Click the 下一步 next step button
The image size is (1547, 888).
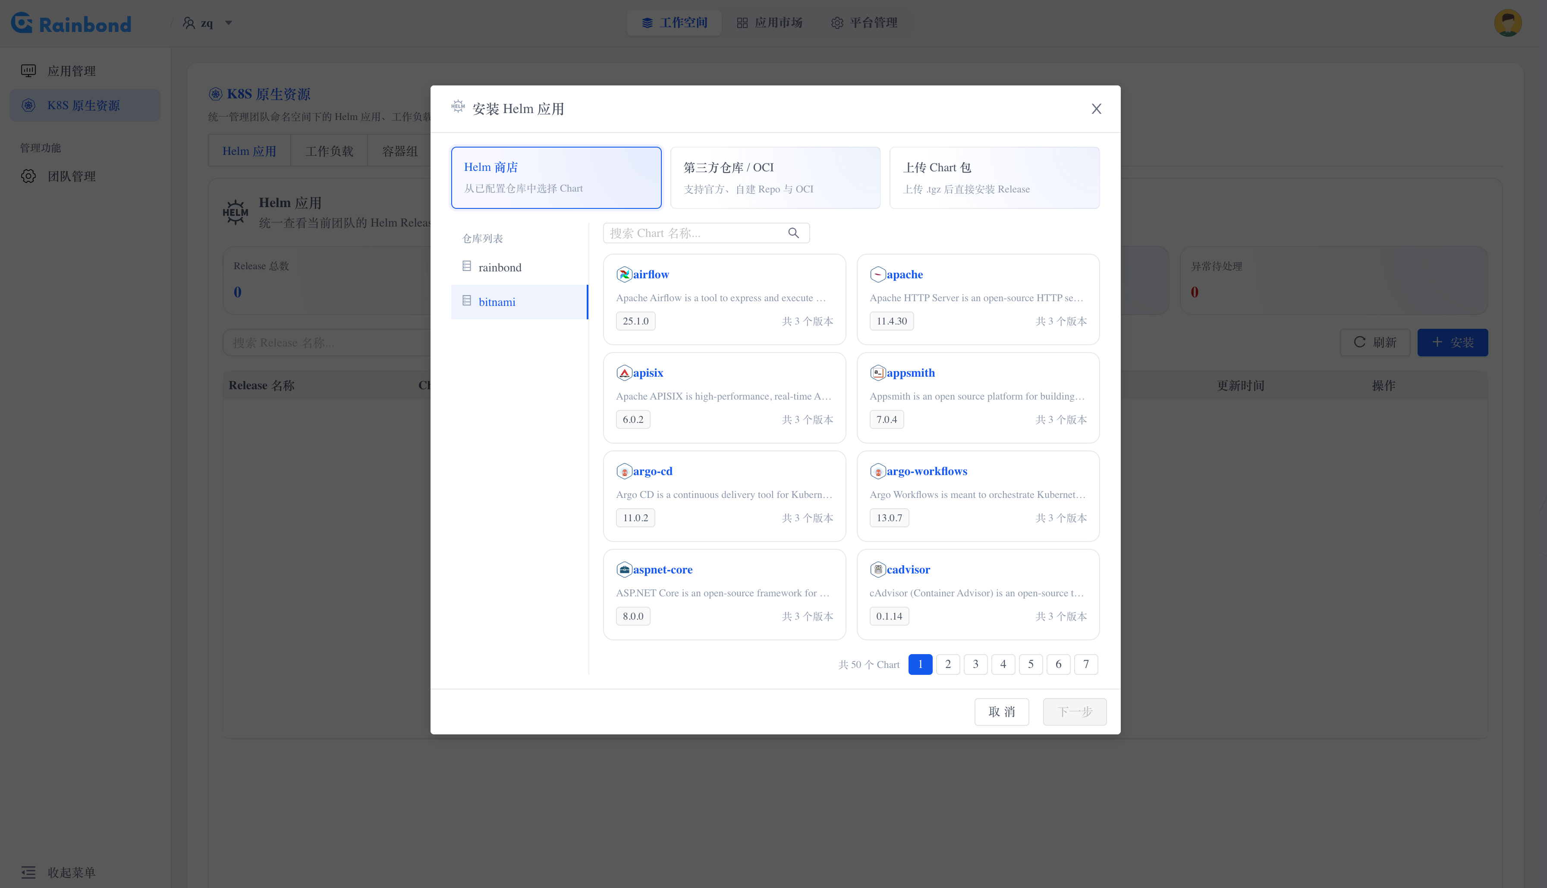tap(1075, 712)
